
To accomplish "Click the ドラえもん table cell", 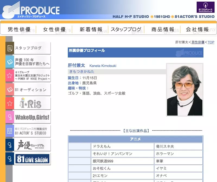I will coord(123,146).
